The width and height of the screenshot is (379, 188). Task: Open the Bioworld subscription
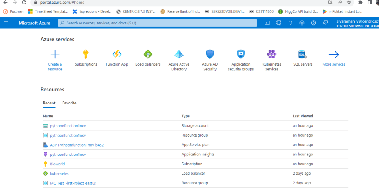(57, 164)
